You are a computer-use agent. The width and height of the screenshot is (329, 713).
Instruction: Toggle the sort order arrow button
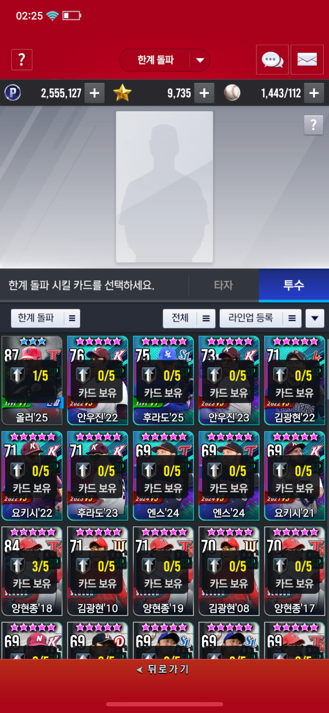coord(315,318)
